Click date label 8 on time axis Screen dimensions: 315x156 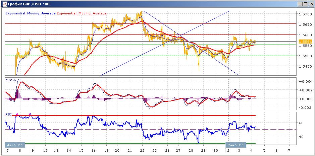[20, 150]
